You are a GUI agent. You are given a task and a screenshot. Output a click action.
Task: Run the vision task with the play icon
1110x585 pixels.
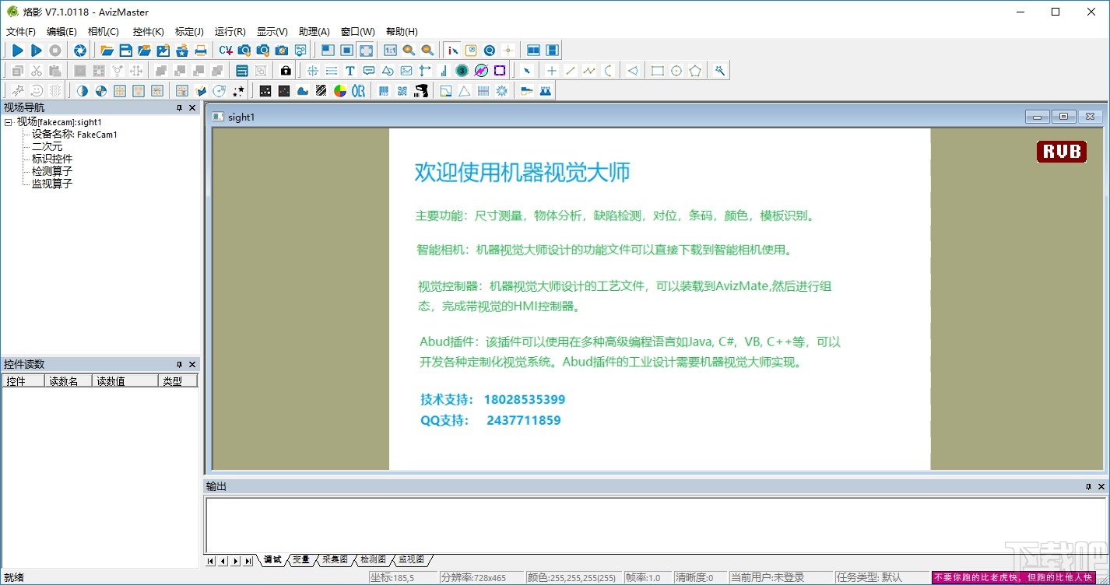[x=17, y=50]
